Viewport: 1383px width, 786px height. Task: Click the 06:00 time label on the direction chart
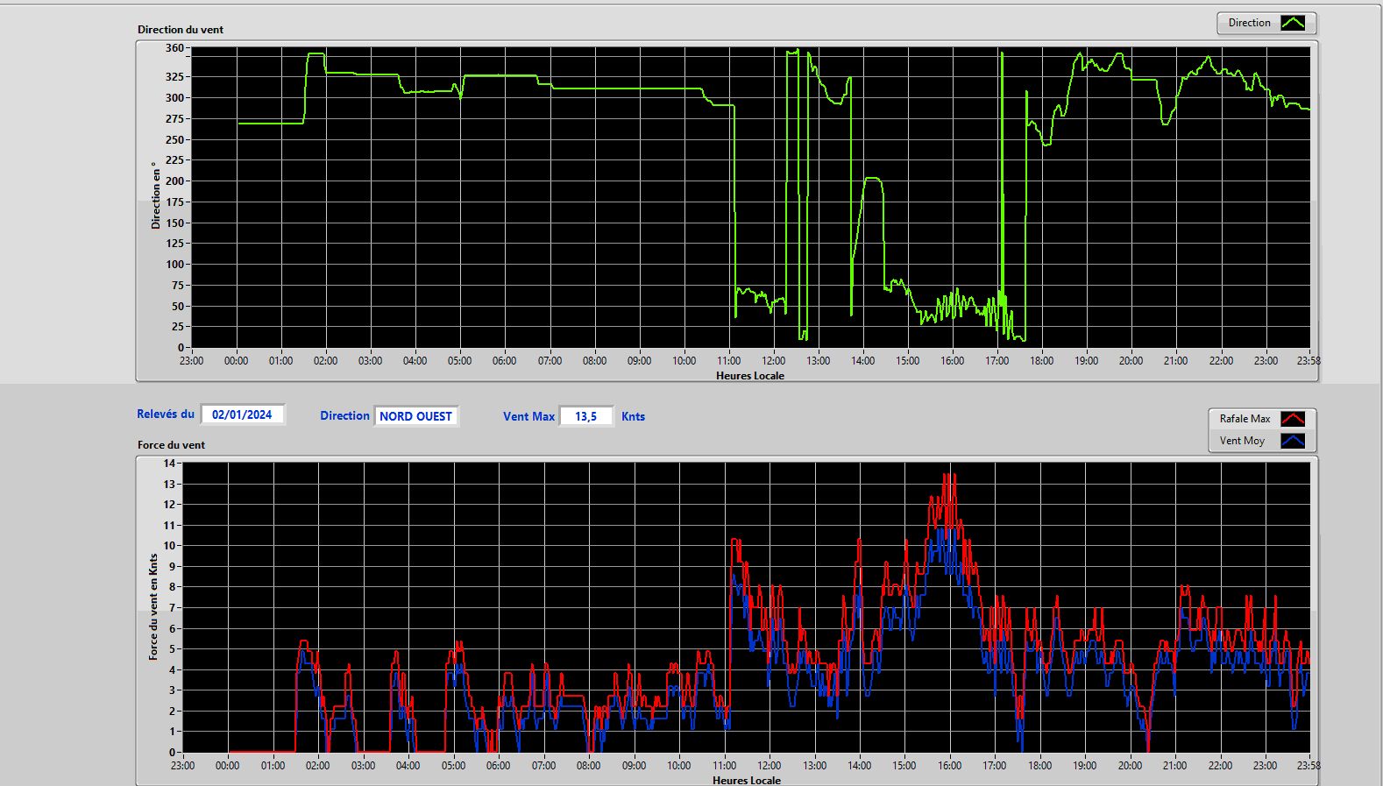click(505, 361)
